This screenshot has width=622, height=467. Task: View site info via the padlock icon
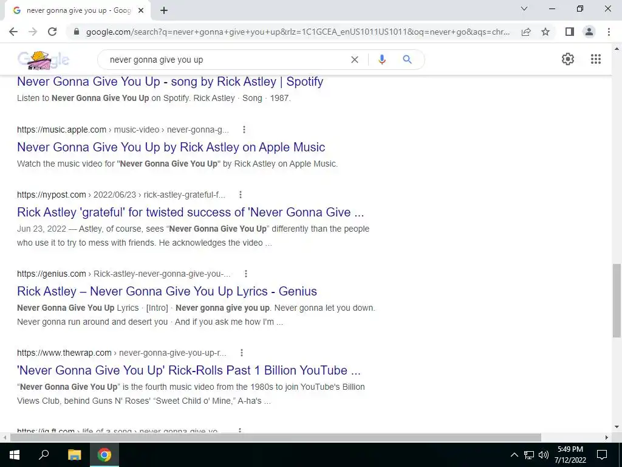coord(77,32)
